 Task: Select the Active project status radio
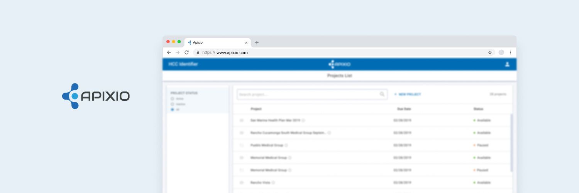pos(173,99)
